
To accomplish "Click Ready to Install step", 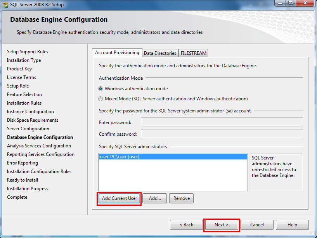I will coord(23,180).
